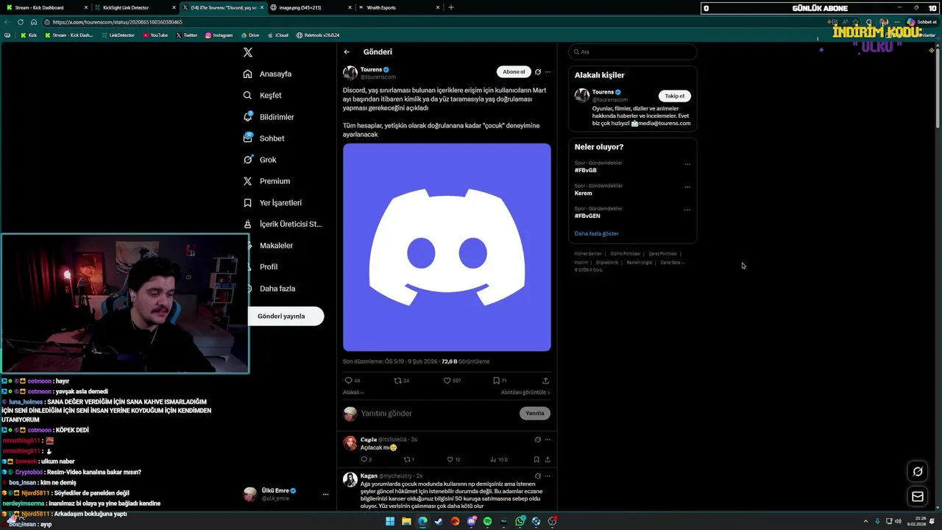Click the Ara search field
Screen dimensions: 942x530
[633, 52]
